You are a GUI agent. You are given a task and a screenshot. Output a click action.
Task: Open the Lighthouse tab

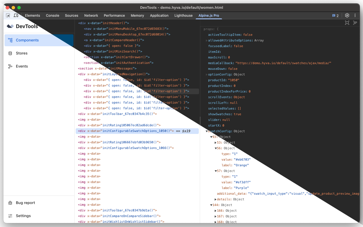(183, 16)
